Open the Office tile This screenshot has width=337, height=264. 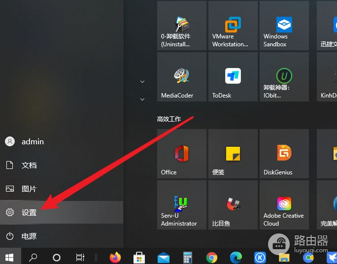[181, 154]
